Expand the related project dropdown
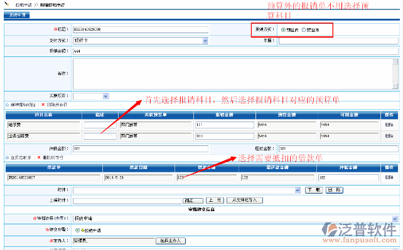The image size is (403, 250). point(105,96)
